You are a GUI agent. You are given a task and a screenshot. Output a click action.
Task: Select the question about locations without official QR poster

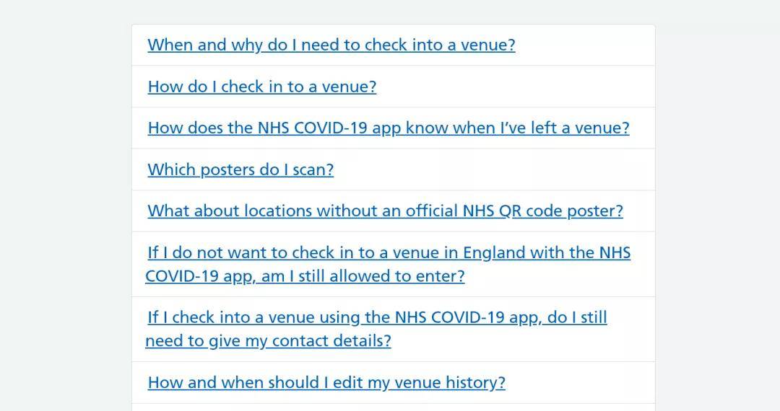click(386, 211)
